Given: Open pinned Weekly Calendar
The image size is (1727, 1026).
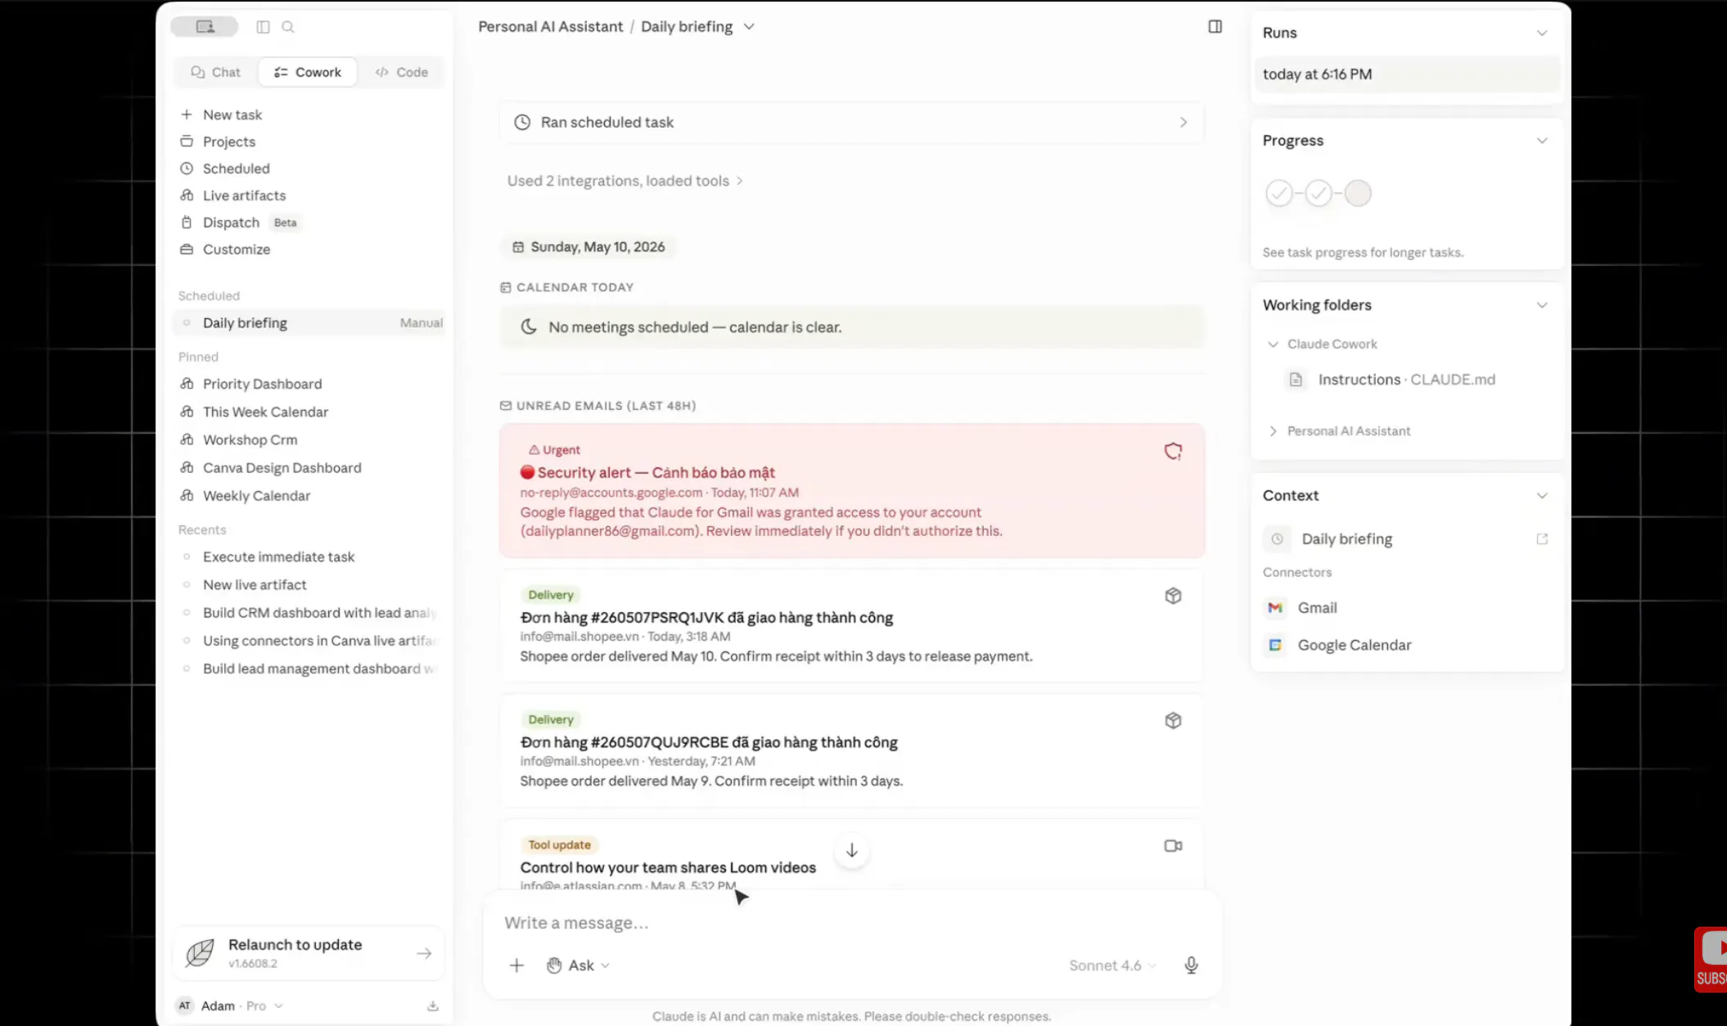Looking at the screenshot, I should point(245,495).
